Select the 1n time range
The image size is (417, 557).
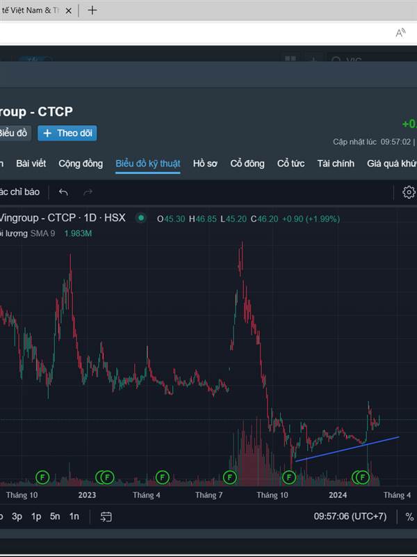pyautogui.click(x=74, y=516)
